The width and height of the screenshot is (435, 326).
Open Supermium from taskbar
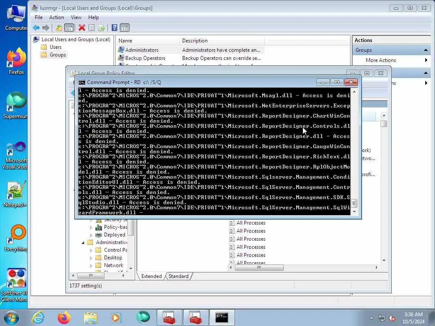click(x=143, y=318)
